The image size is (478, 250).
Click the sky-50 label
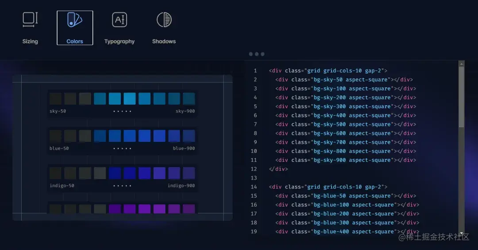[x=58, y=111]
